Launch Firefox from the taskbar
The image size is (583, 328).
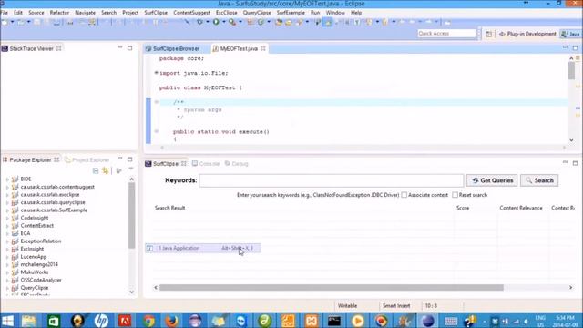(x=171, y=321)
